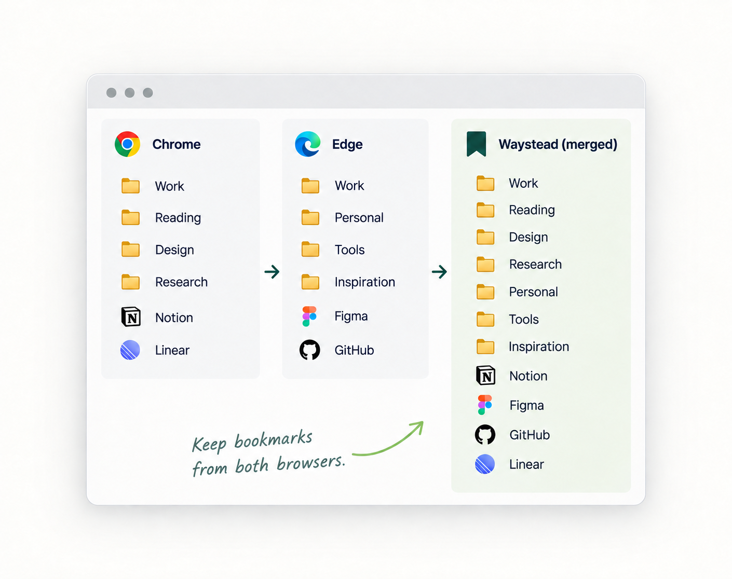Click the Personal label in Waystead list
Image resolution: width=732 pixels, height=579 pixels.
point(534,292)
